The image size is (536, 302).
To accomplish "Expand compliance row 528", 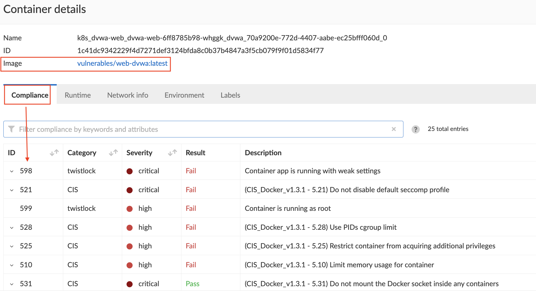I will (12, 227).
